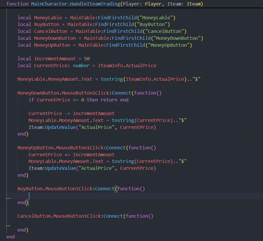Click MoneyDownButton.MouseButton1Click event text
Screen dimensions: 263x241
click(63, 93)
